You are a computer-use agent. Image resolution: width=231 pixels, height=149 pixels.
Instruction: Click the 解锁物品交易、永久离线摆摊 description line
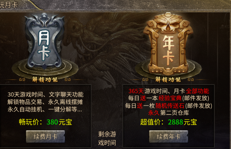click(45, 102)
